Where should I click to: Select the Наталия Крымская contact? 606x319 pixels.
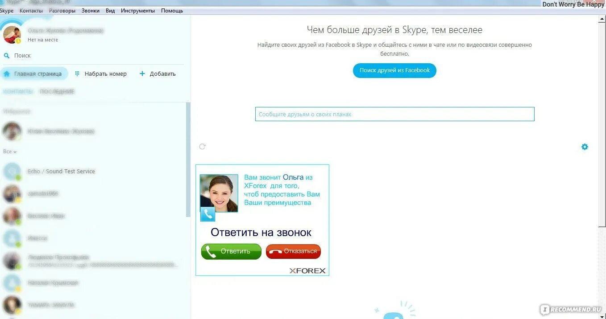click(93, 283)
